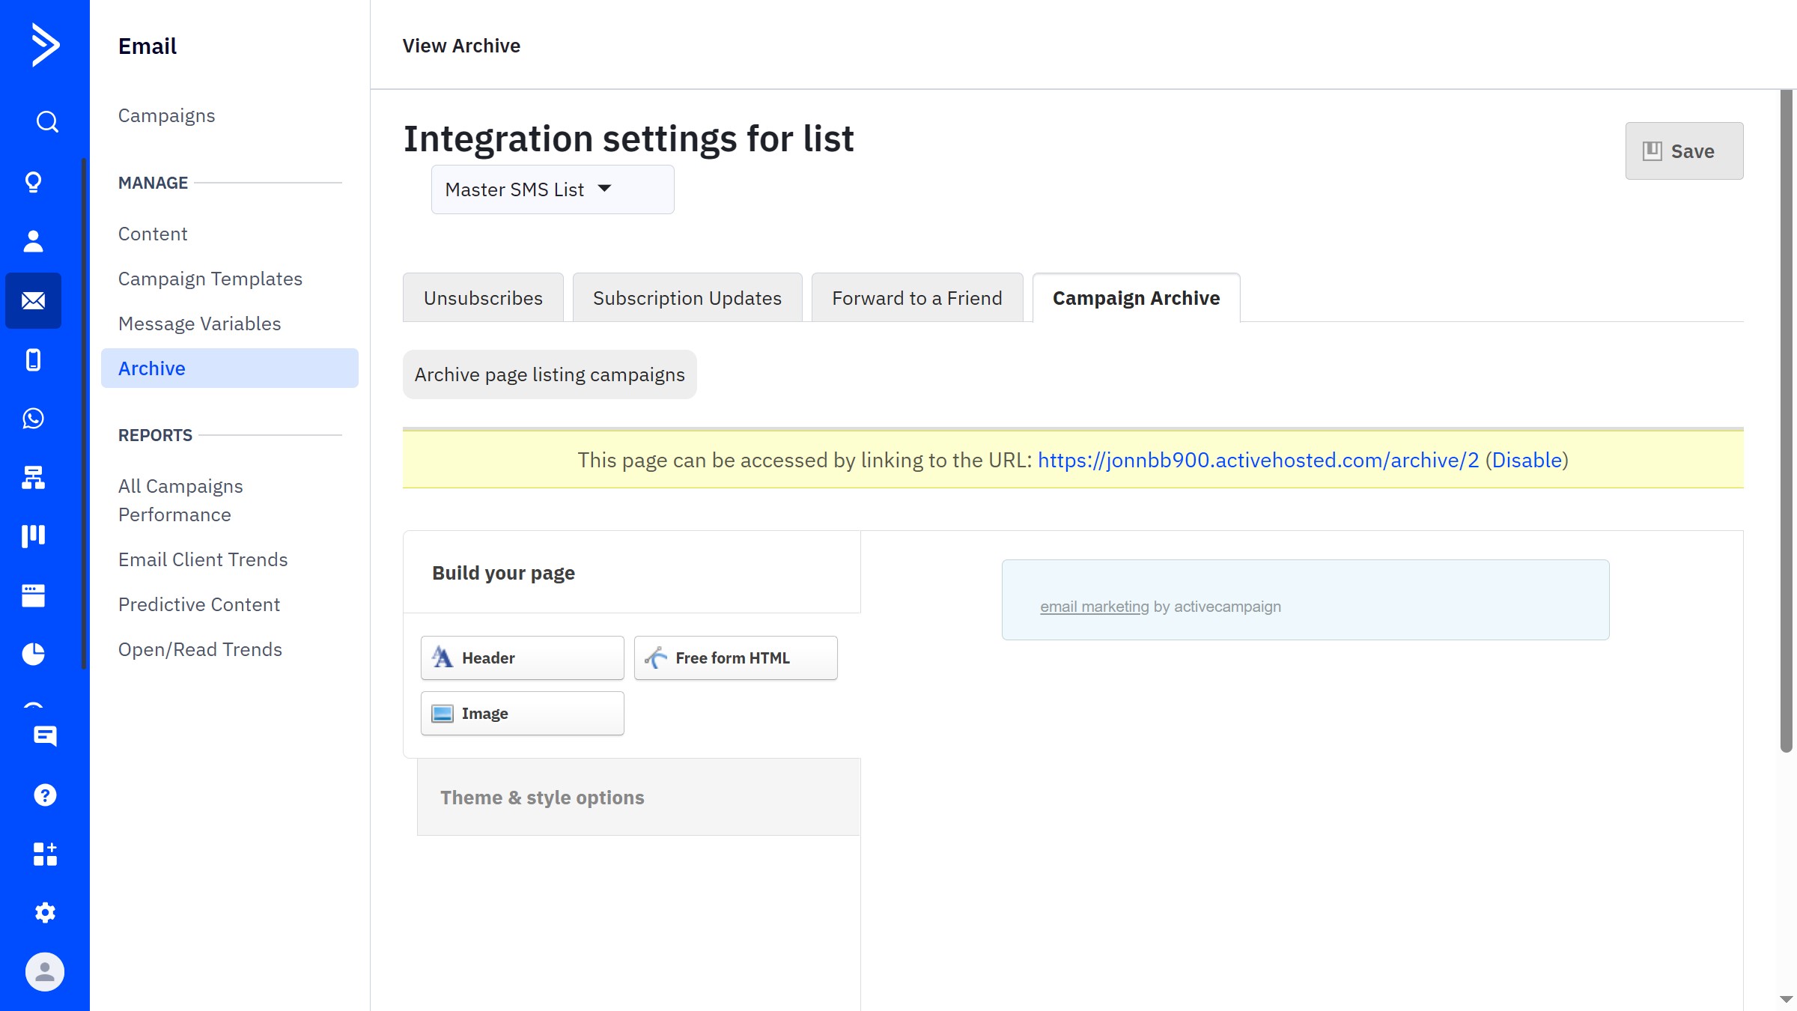Click the search magnifier icon in sidebar
Viewport: 1797px width, 1011px height.
(x=46, y=121)
